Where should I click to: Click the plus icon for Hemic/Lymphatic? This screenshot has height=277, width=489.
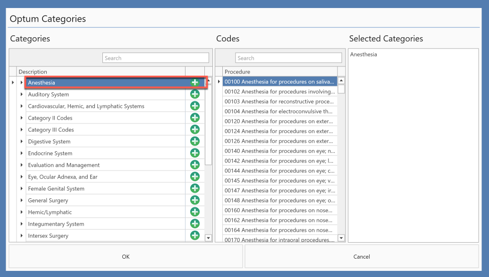click(195, 212)
